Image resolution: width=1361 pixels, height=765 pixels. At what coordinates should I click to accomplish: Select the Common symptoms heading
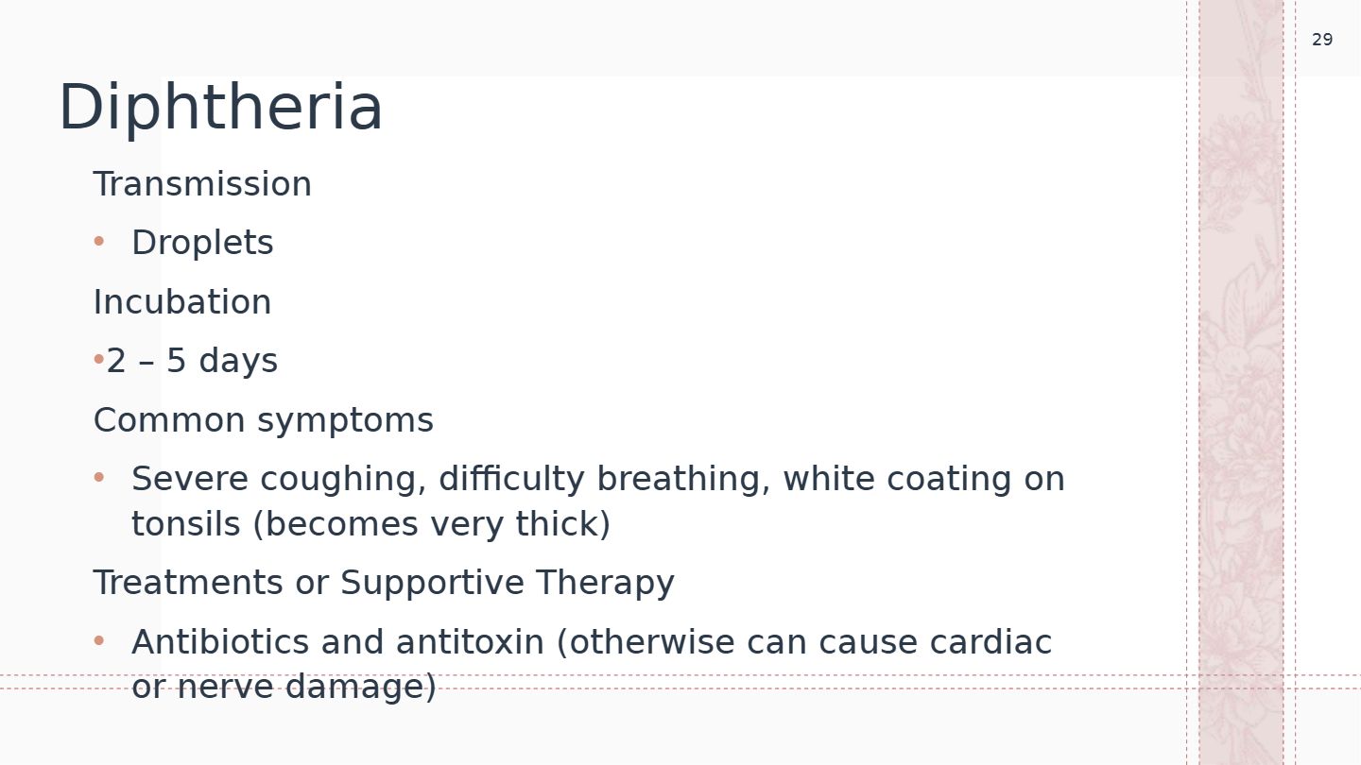pos(264,420)
